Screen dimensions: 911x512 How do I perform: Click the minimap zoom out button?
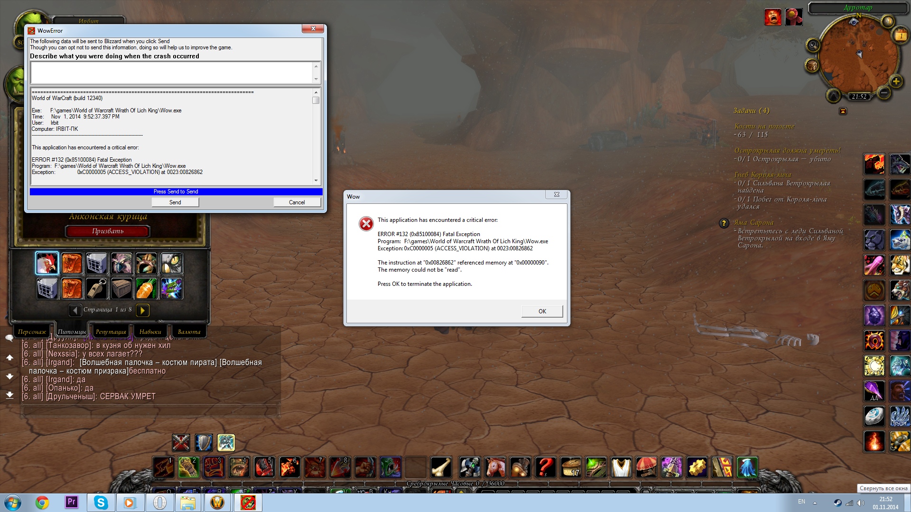[883, 93]
